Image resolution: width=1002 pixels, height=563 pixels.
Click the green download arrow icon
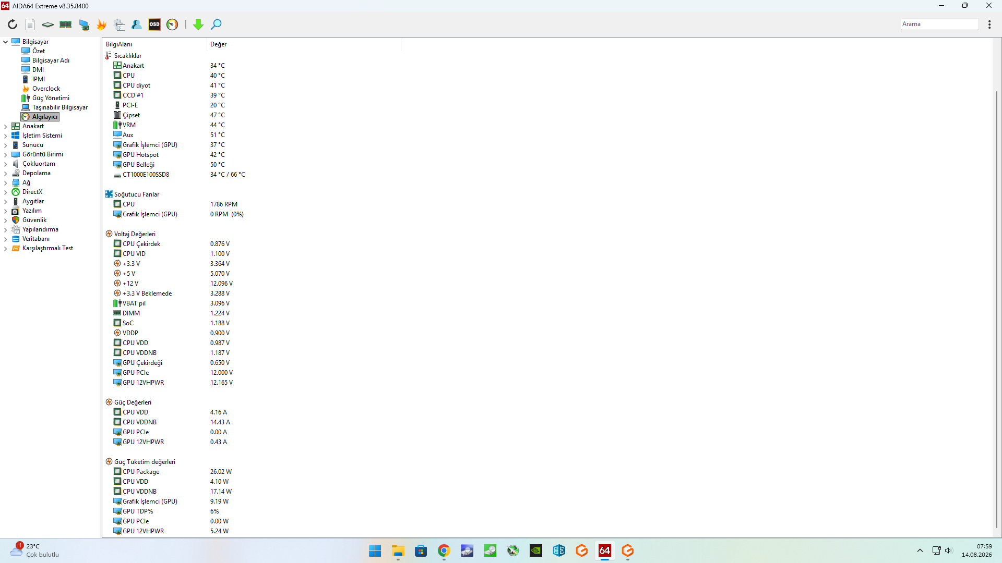[x=198, y=25]
